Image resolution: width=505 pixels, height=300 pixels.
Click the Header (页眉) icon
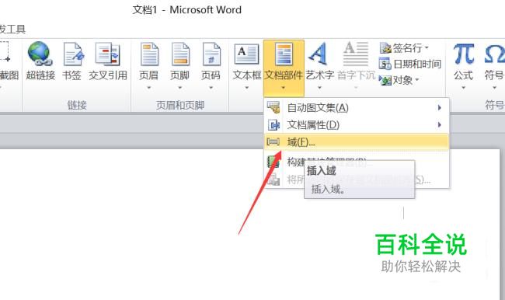[x=149, y=54]
